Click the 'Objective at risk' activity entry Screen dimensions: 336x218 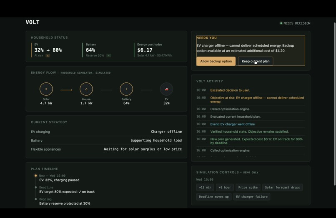click(257, 99)
